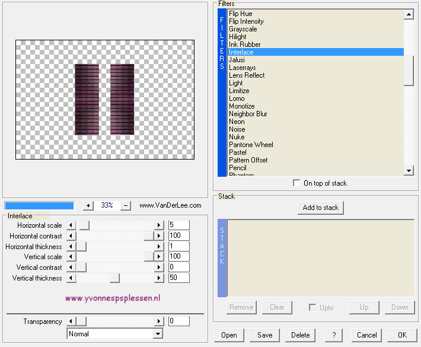Select Pantone Wheel filter
This screenshot has width=421, height=347.
click(x=315, y=145)
